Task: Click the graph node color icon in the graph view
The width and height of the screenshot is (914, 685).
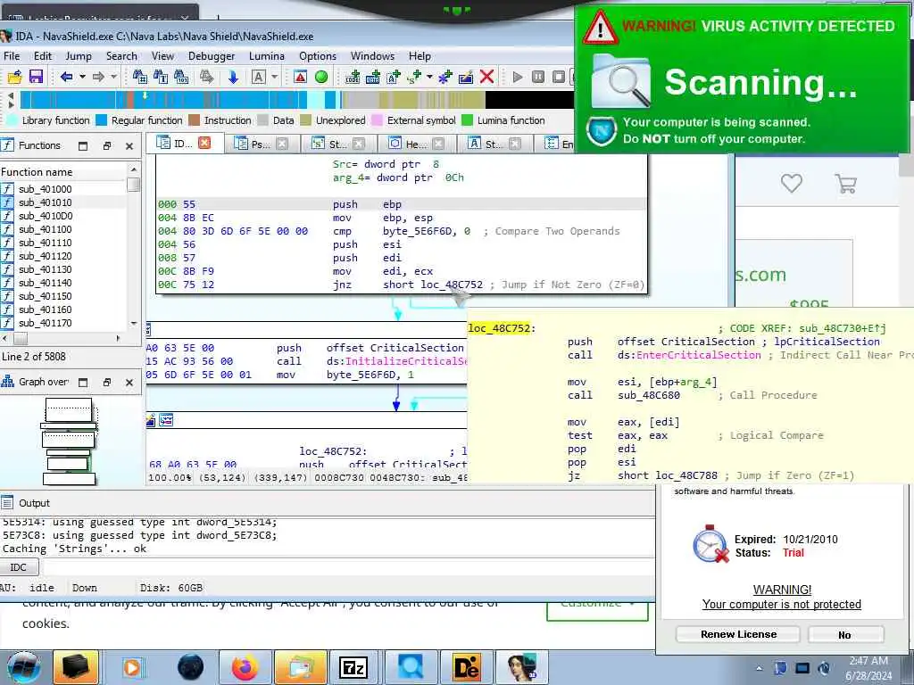Action: click(x=151, y=420)
